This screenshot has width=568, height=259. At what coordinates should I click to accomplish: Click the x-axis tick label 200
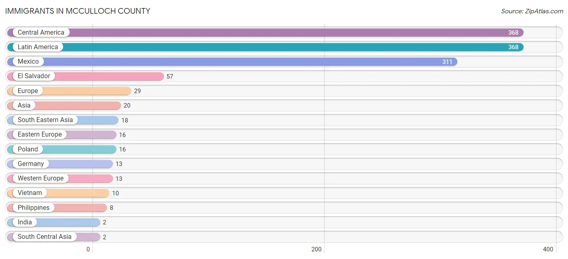[x=316, y=249]
